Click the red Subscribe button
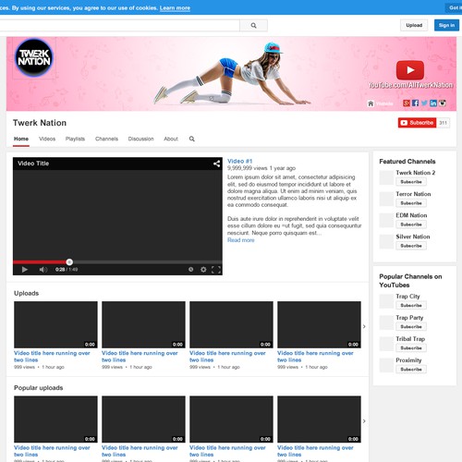Screen dimensions: 462x462 coord(417,123)
